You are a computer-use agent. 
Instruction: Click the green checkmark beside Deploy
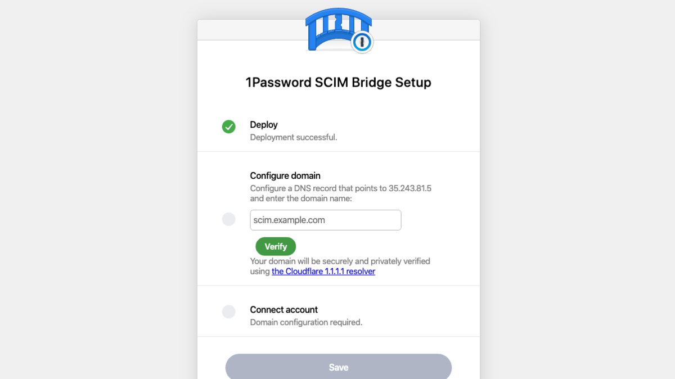pos(229,127)
